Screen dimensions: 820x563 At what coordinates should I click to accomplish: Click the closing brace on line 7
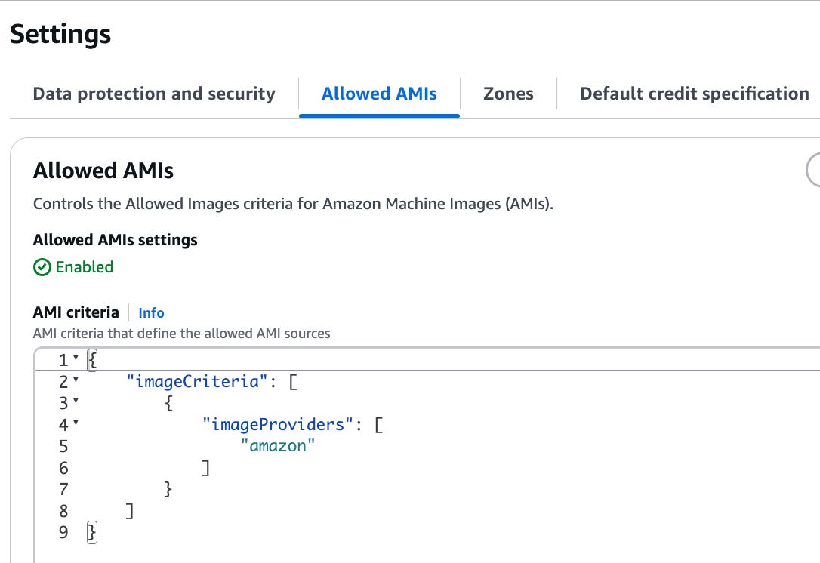[x=168, y=489]
